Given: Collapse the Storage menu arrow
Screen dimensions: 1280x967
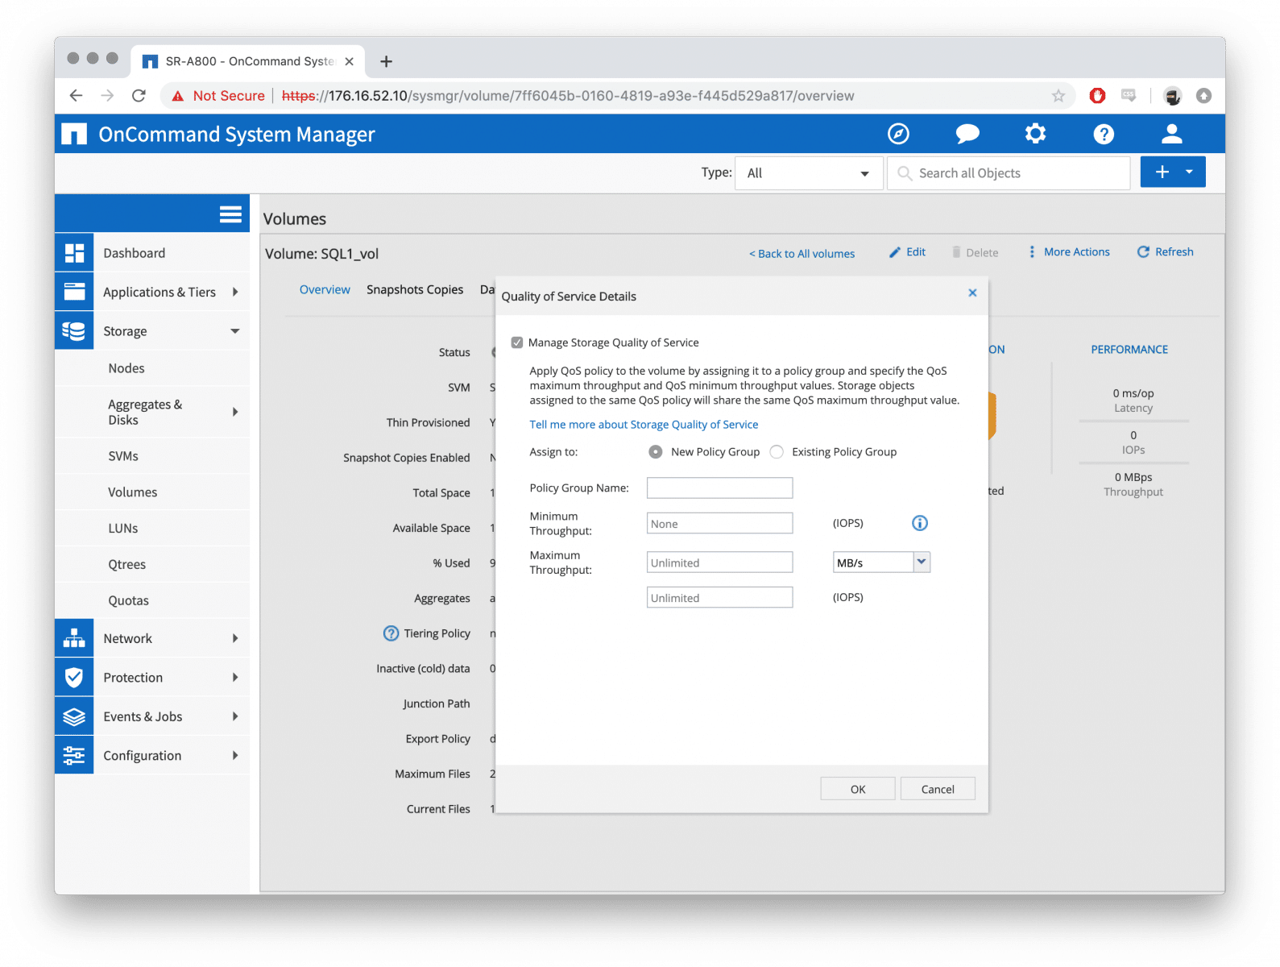Looking at the screenshot, I should coord(235,331).
